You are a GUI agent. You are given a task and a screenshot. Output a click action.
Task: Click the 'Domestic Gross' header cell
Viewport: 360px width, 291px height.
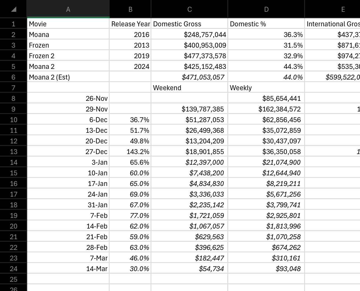pyautogui.click(x=190, y=24)
